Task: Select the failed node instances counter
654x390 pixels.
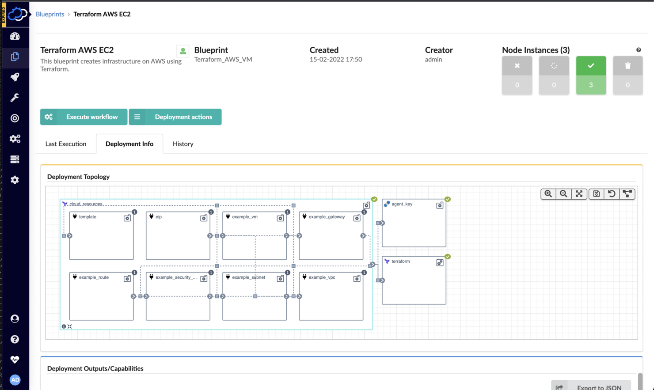Action: [517, 75]
